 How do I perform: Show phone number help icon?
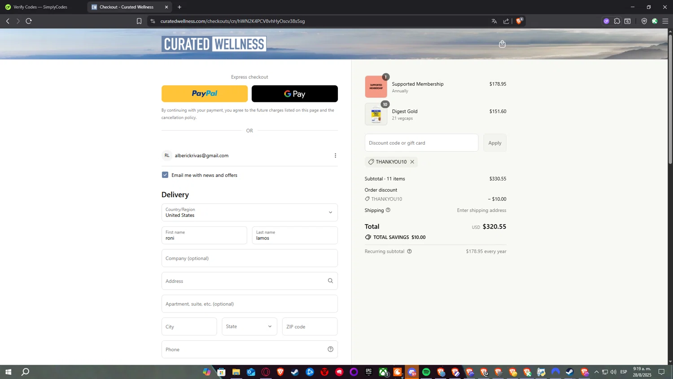(330, 349)
